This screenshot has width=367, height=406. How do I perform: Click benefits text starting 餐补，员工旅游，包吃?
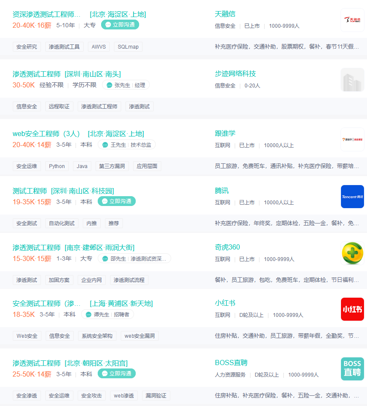(287, 280)
